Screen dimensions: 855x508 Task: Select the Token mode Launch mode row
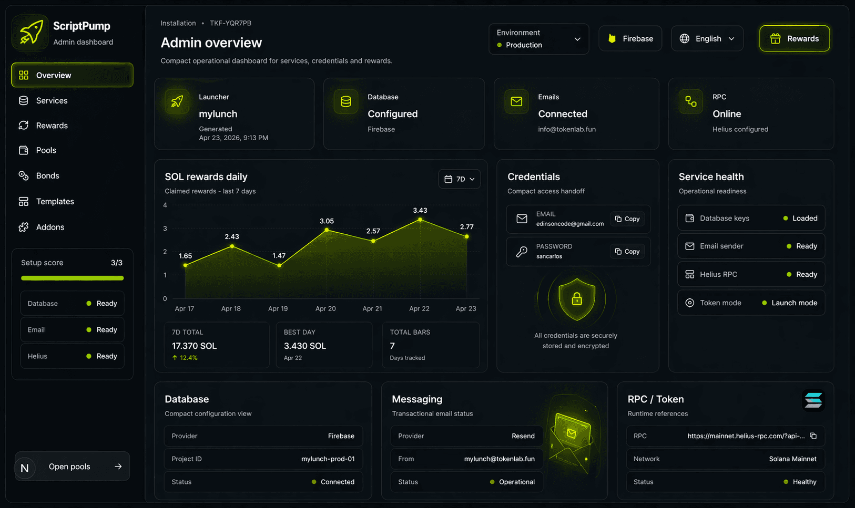(751, 303)
